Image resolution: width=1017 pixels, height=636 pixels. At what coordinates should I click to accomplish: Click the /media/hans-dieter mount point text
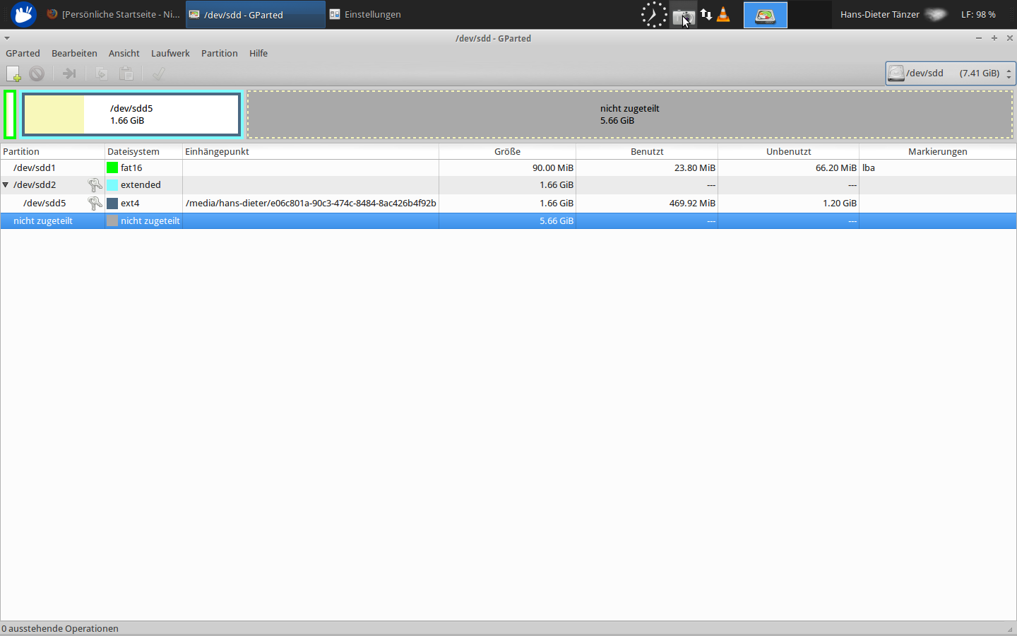tap(311, 204)
